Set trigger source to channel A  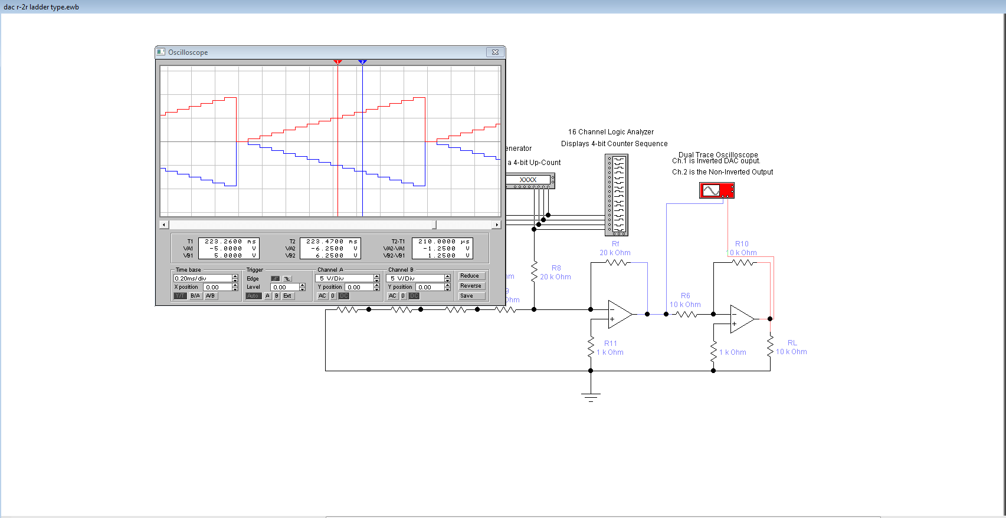click(x=268, y=296)
